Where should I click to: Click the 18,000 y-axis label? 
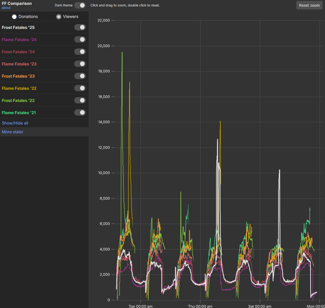point(104,71)
